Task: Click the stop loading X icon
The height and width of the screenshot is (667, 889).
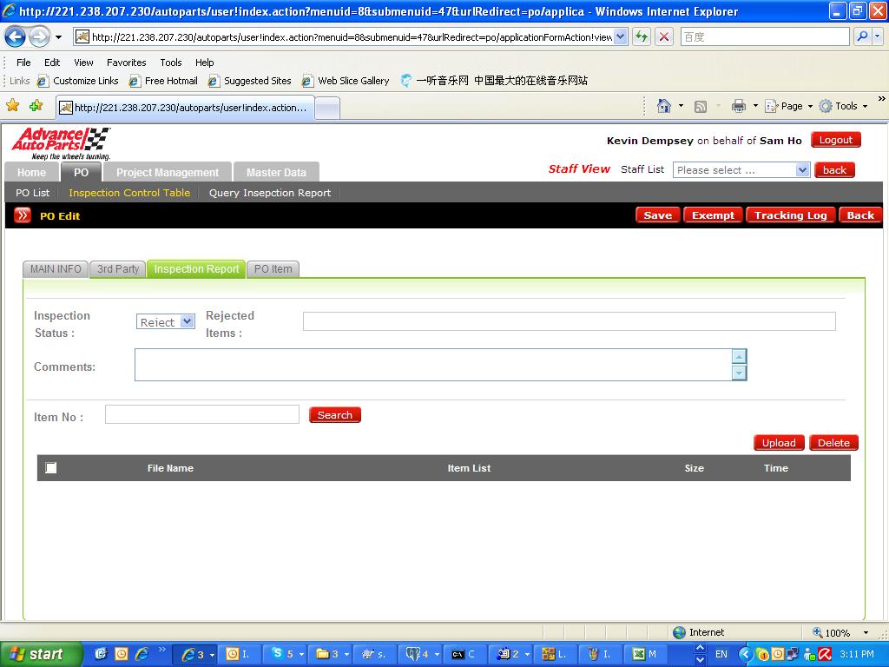Action: click(664, 36)
